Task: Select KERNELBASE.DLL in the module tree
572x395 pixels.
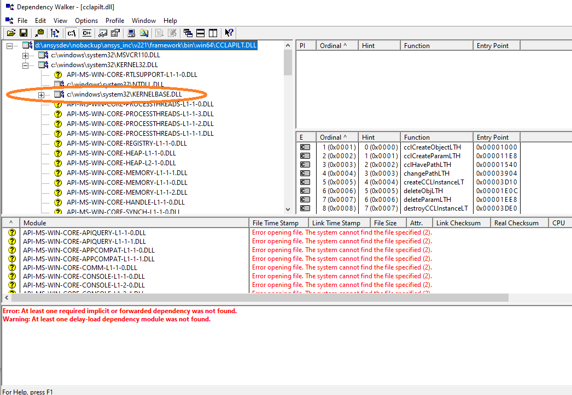Action: click(x=124, y=94)
